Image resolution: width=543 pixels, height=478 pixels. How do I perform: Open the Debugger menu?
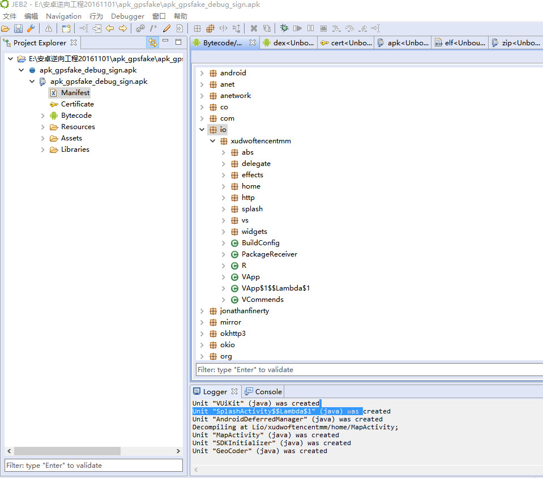[x=127, y=16]
